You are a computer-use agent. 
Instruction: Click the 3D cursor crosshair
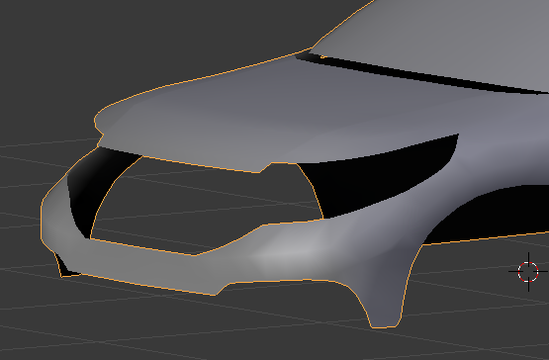pos(528,271)
